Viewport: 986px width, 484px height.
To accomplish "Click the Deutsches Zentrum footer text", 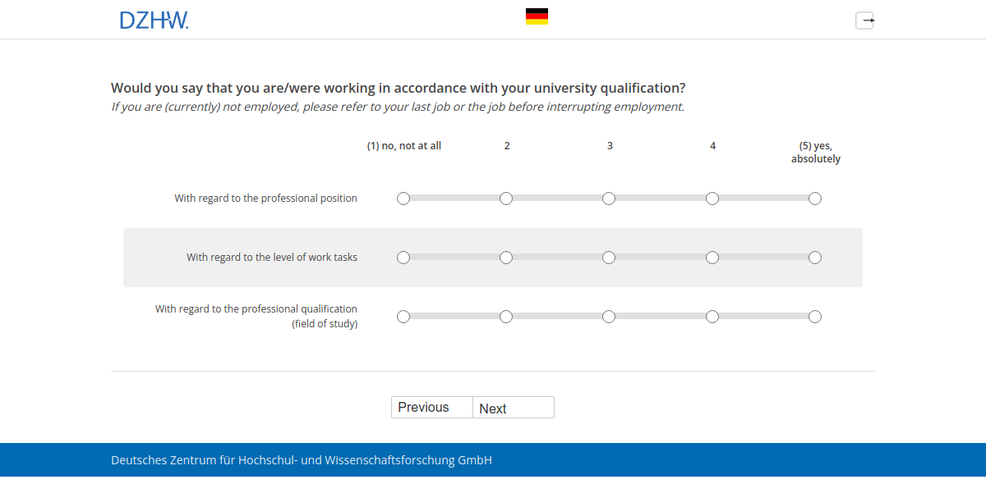I will 301,460.
